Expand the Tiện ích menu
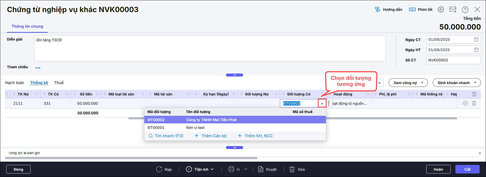This screenshot has width=486, height=177. [x=200, y=169]
